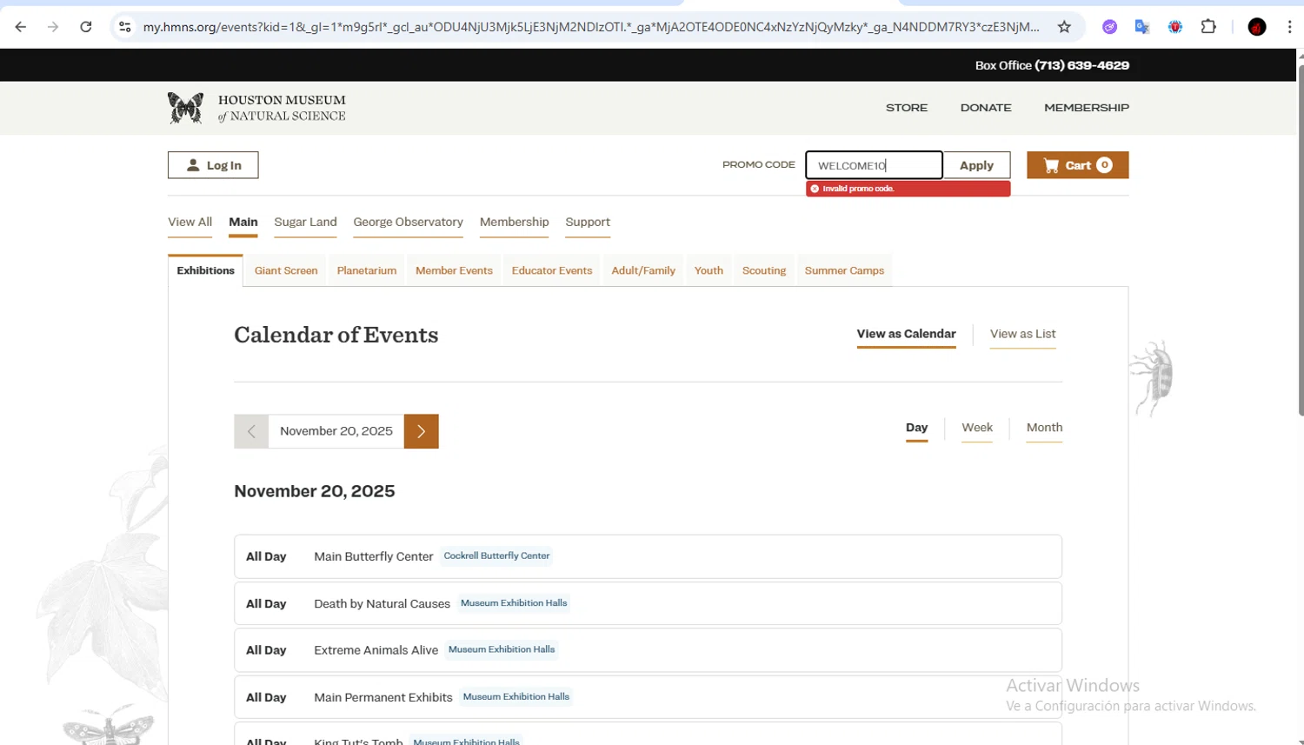
Task: Choose View as Calendar
Action: (906, 335)
